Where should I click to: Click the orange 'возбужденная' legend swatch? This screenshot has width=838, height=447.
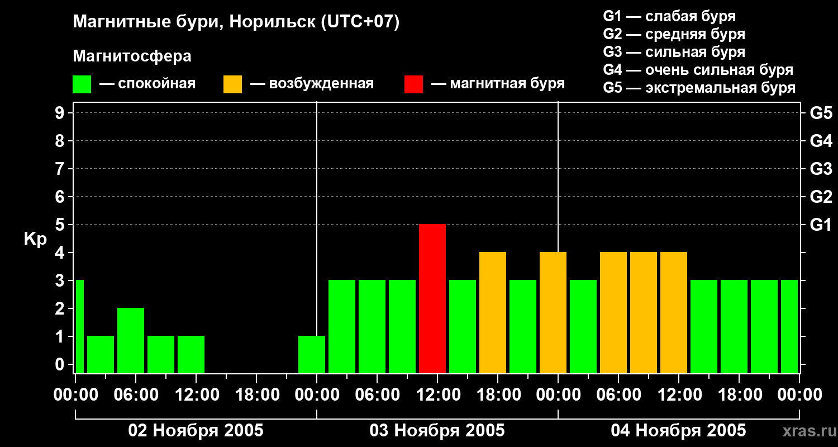click(x=232, y=84)
